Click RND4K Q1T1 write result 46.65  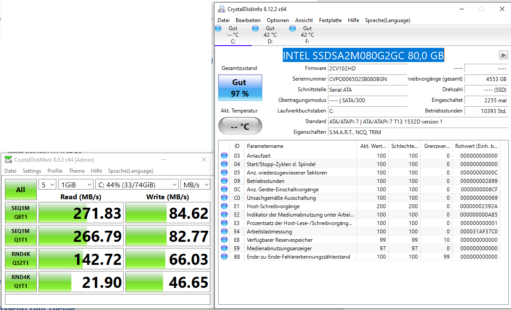pyautogui.click(x=168, y=282)
